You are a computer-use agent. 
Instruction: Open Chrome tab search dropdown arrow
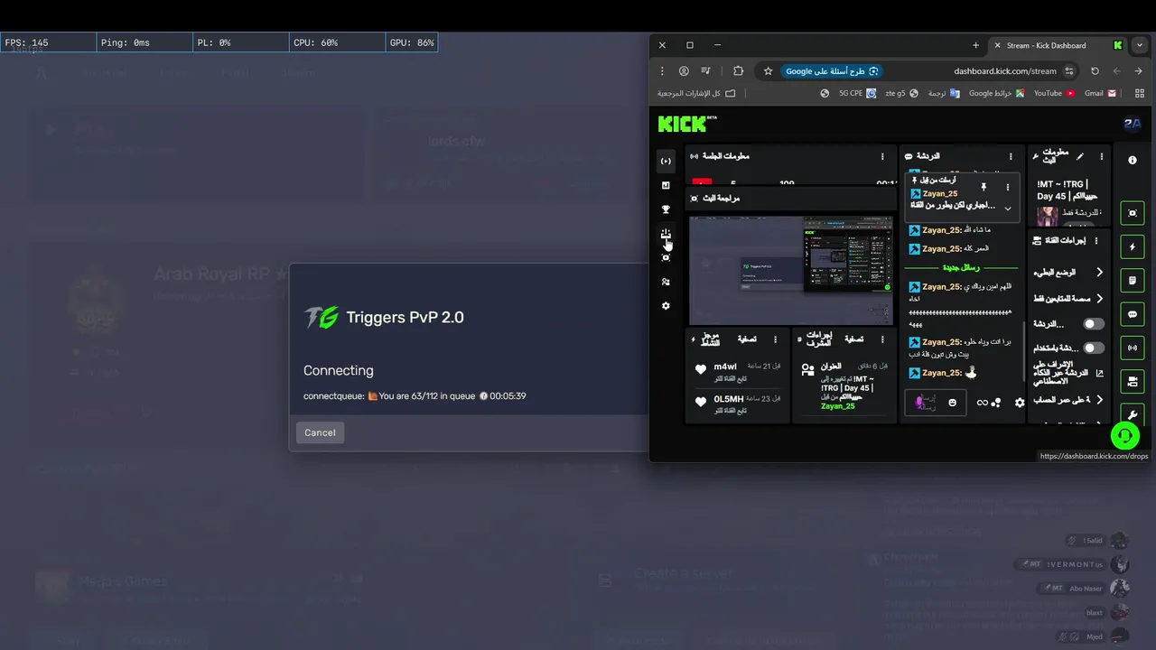click(x=1142, y=45)
